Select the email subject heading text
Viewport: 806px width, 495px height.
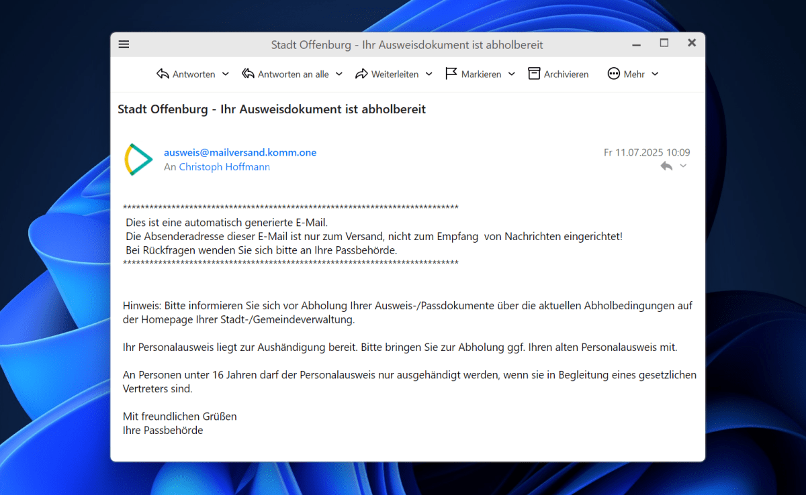pyautogui.click(x=271, y=109)
